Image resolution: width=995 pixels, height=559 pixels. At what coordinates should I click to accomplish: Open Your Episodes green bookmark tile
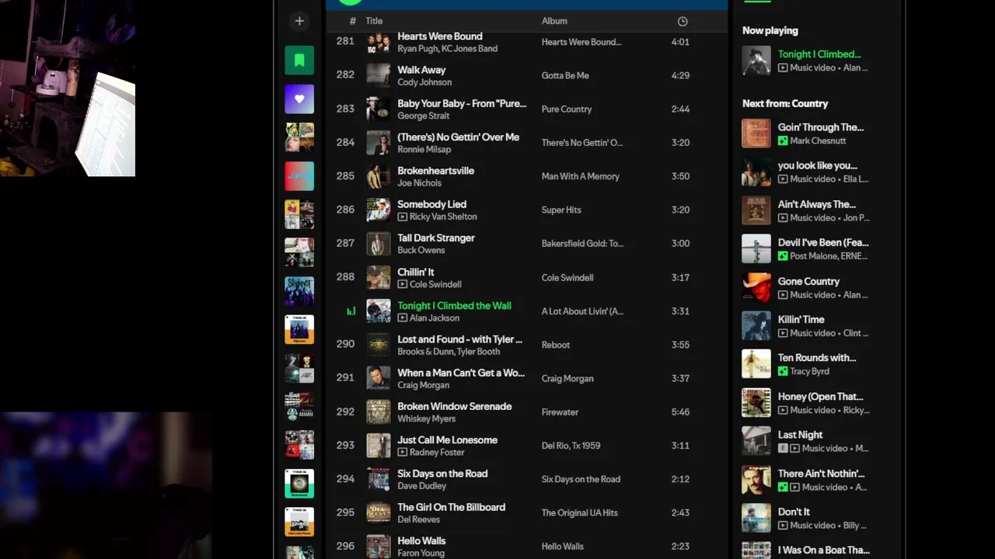point(299,61)
